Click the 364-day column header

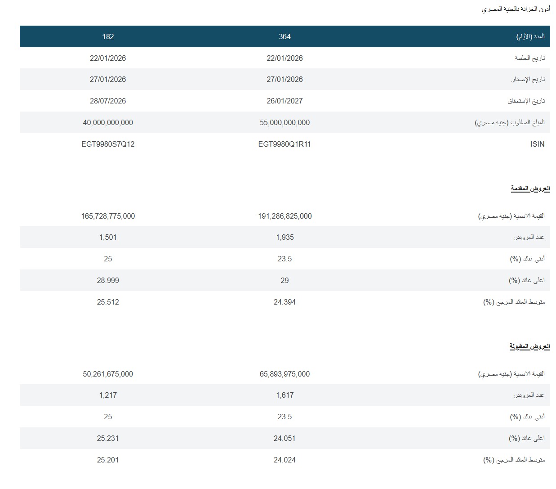click(285, 36)
